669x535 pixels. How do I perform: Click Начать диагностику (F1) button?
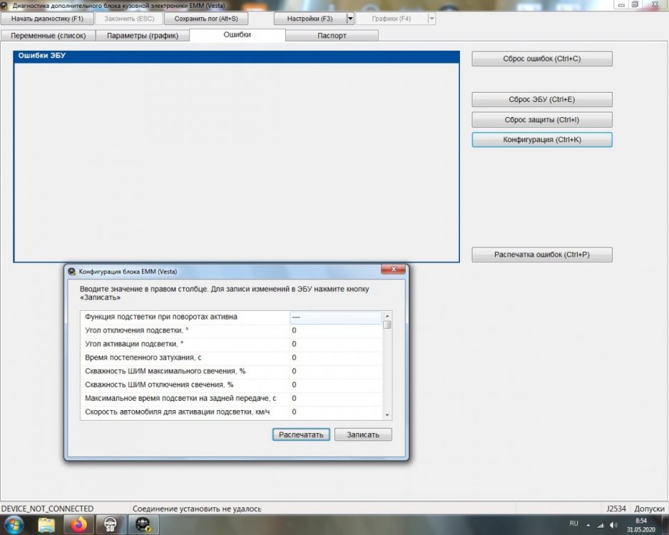click(x=47, y=19)
